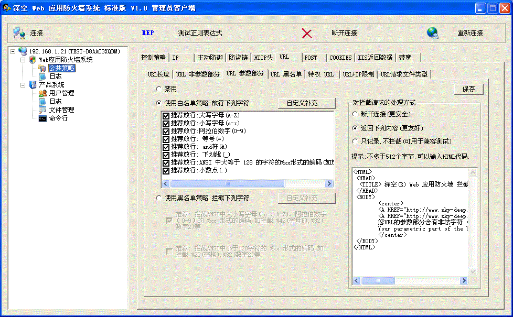Click the shield icon beside Web应用防火墙系统
This screenshot has height=317, width=513.
pyautogui.click(x=33, y=60)
